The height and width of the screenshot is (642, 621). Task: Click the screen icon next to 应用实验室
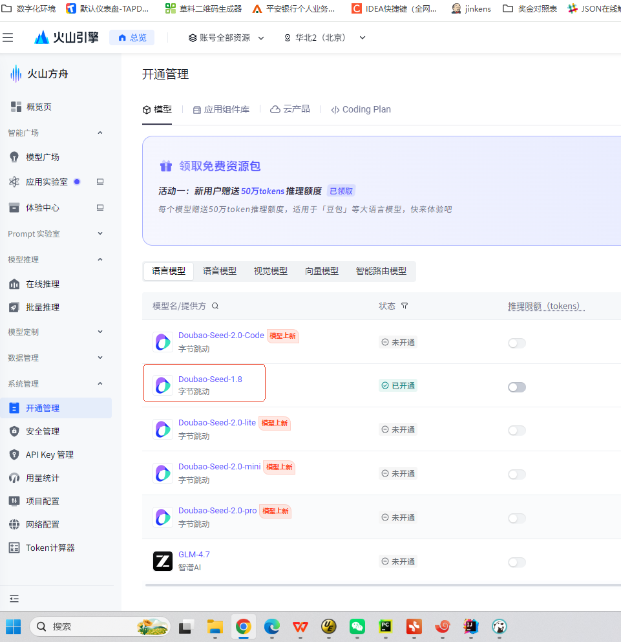coord(100,182)
